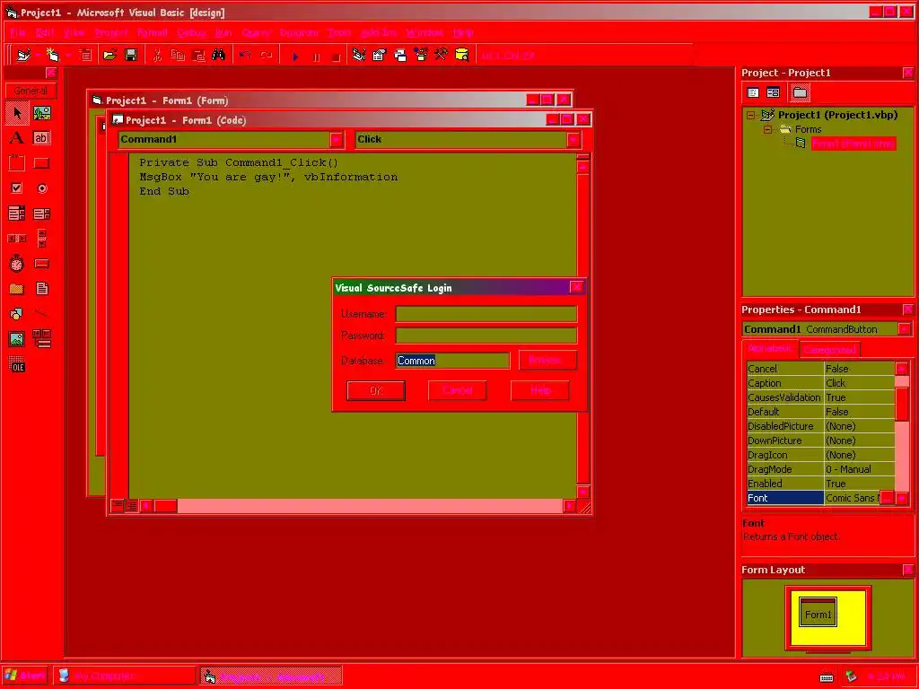Screen dimensions: 919x689
Task: Click the Windows Start button
Action: (25, 676)
